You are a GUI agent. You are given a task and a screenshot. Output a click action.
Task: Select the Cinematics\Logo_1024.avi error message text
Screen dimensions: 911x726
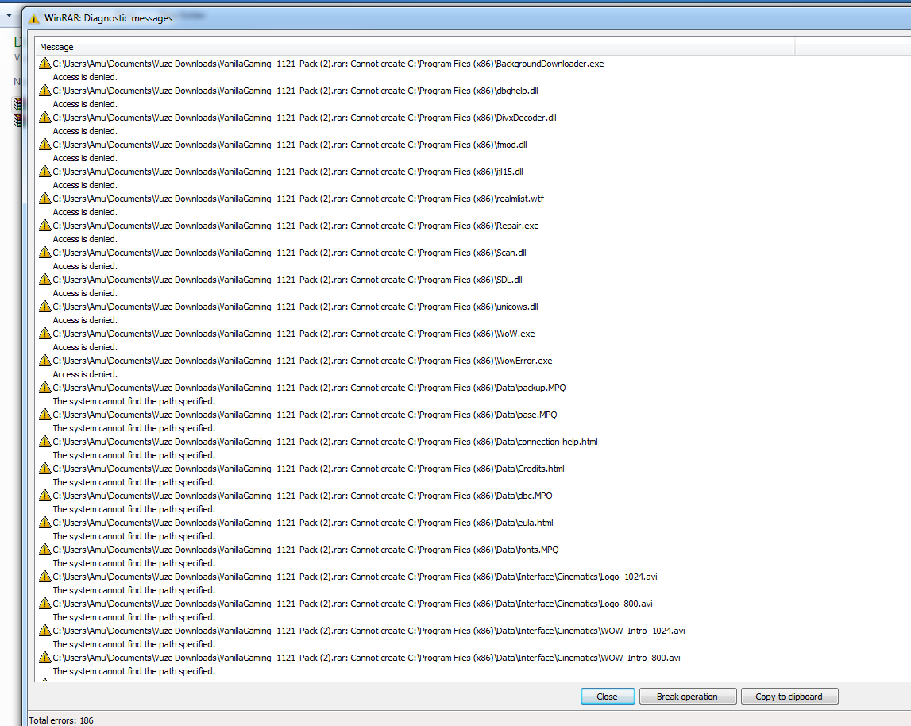[355, 577]
